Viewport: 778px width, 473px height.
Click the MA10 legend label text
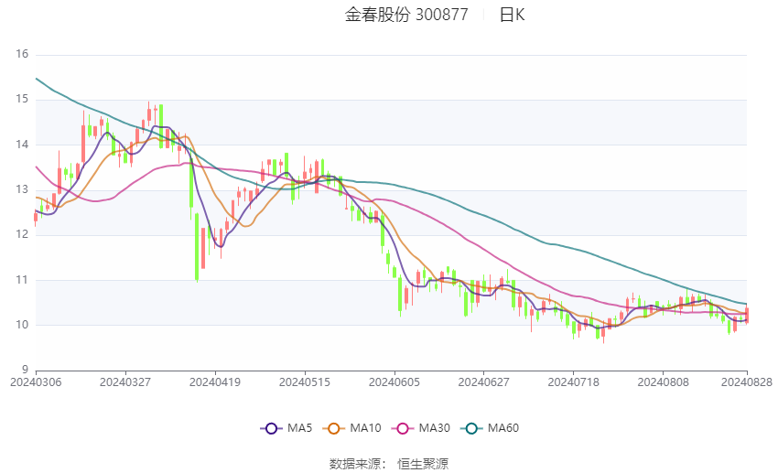click(366, 428)
